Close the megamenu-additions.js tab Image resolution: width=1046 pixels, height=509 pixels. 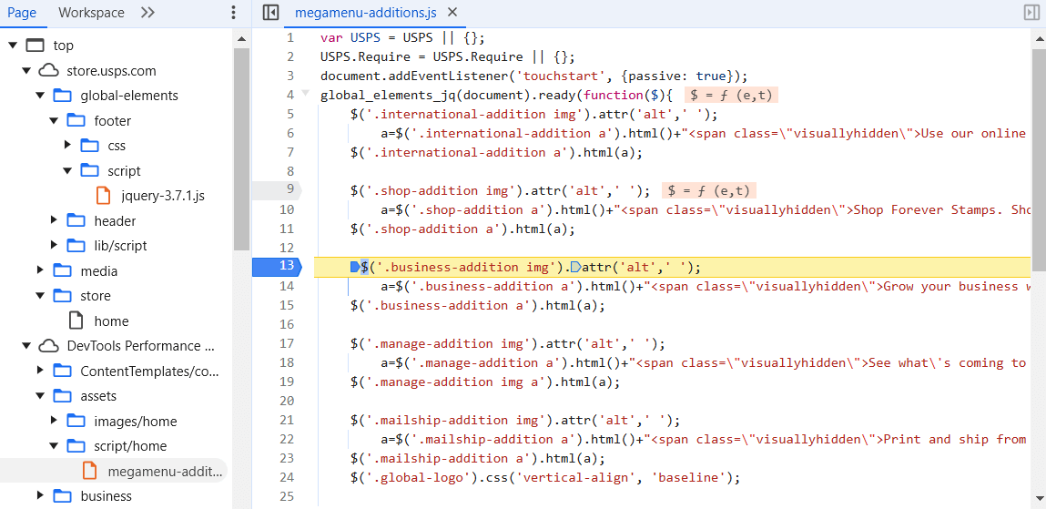click(452, 12)
